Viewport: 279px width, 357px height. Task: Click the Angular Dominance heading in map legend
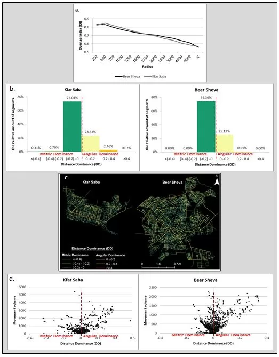coord(110,255)
